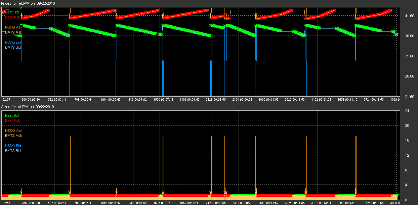Select 'NSDQ Bid' legend in the Prices chart
Viewport: 418px width, 205px height.
point(13,42)
